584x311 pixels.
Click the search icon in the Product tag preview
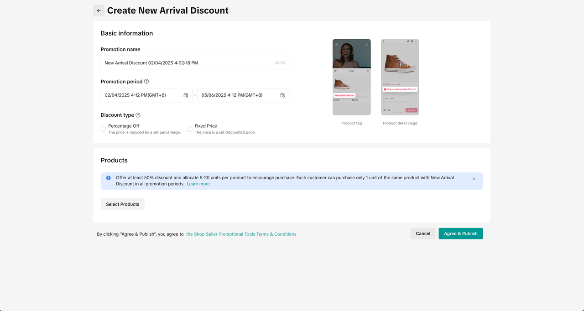366,44
